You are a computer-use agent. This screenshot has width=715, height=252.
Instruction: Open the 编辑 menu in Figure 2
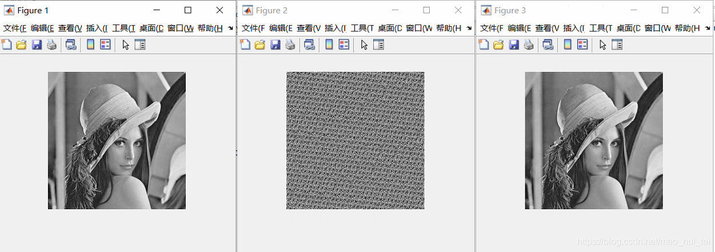point(281,29)
